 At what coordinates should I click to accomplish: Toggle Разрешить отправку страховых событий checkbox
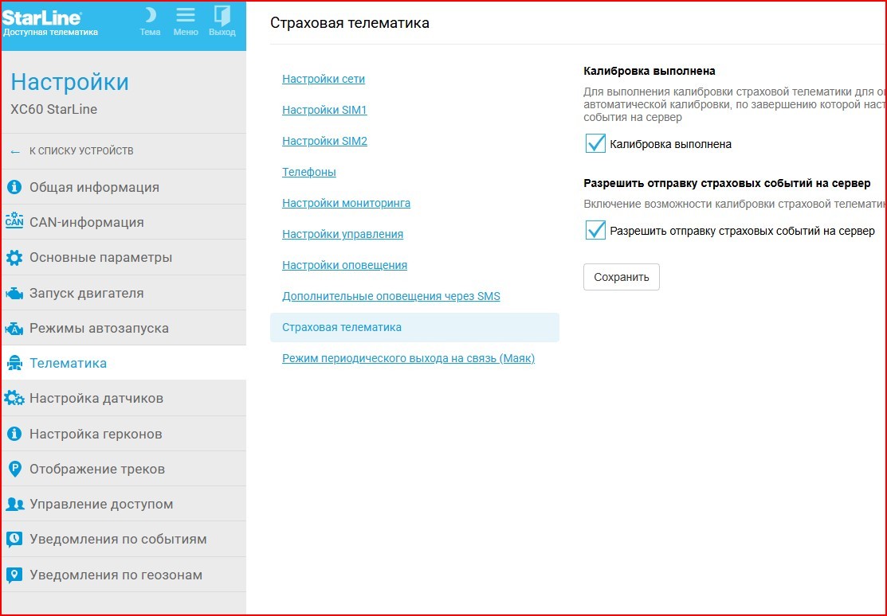[595, 230]
